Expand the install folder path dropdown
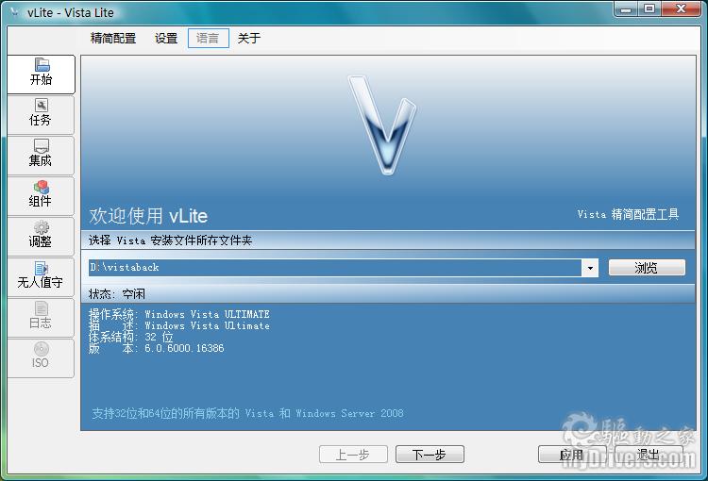The width and height of the screenshot is (708, 481). point(590,268)
